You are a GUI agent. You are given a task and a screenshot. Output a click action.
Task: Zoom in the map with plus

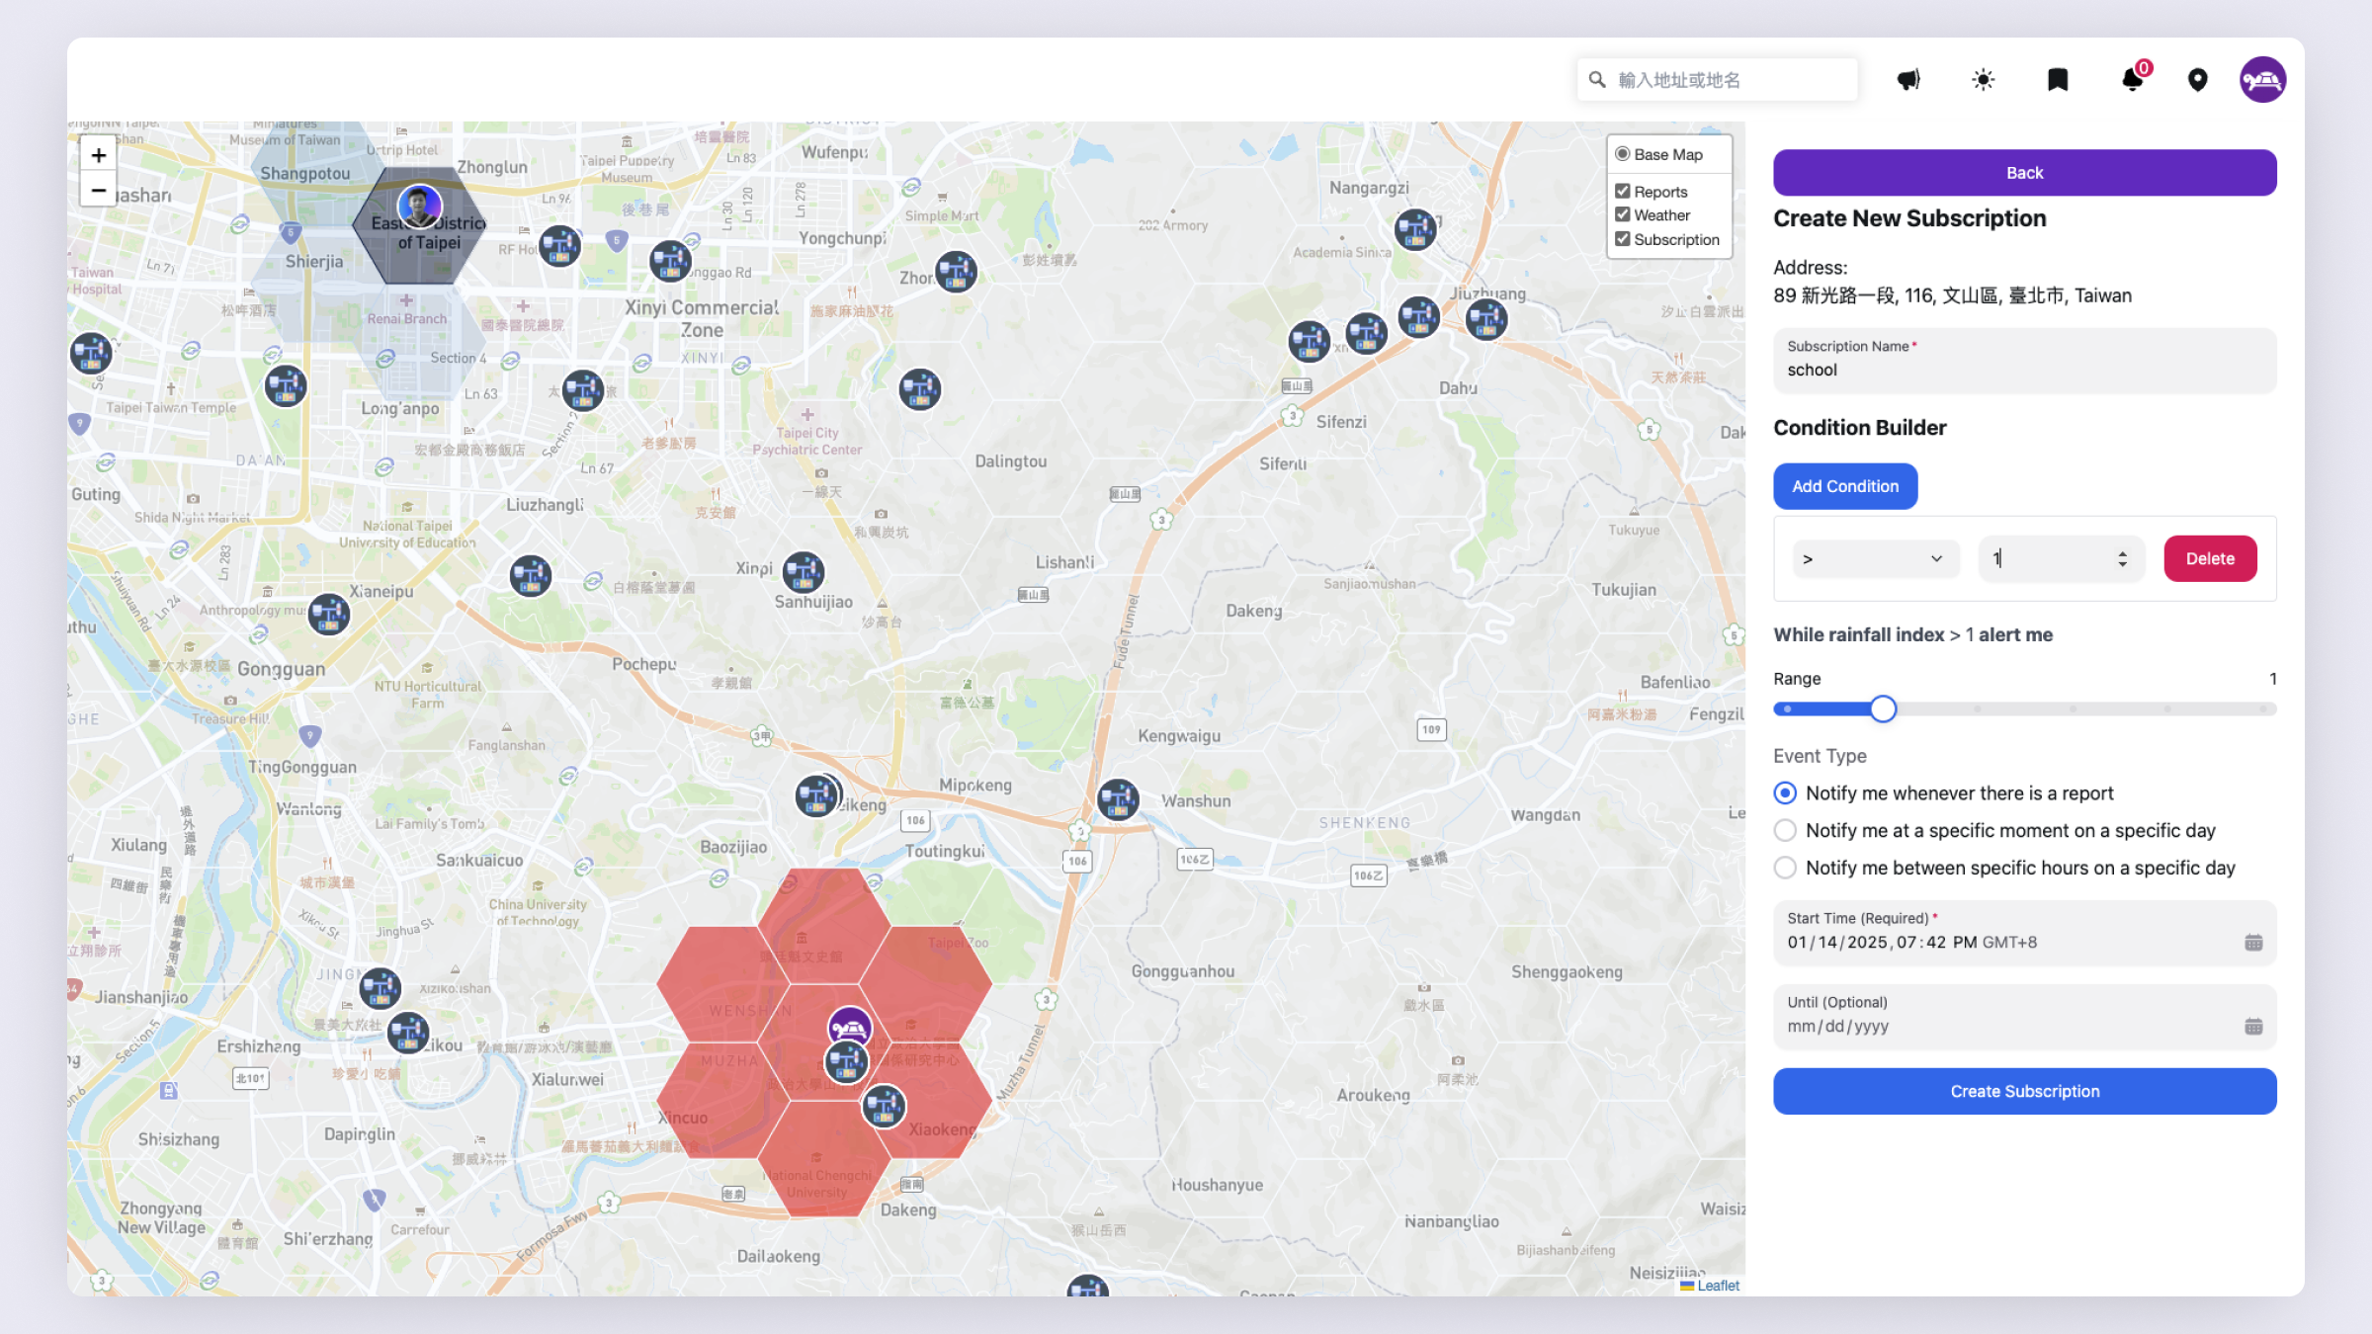point(99,155)
